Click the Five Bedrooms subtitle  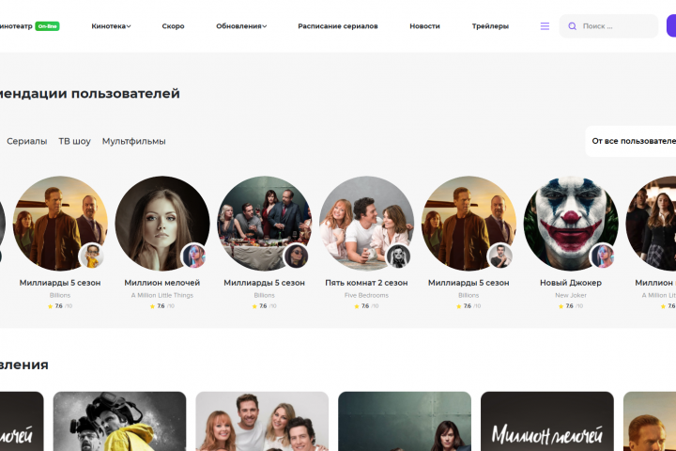[366, 295]
